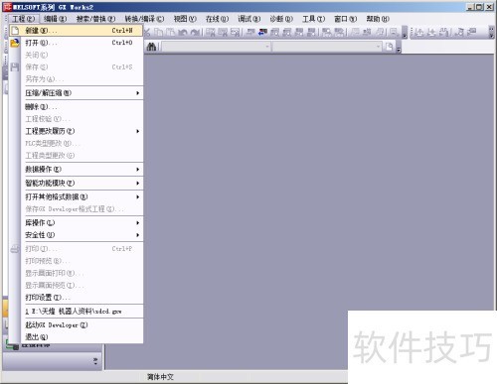Viewport: 497px width, 384px height.
Task: Expand 数据操作 submenu arrow
Action: (x=137, y=170)
